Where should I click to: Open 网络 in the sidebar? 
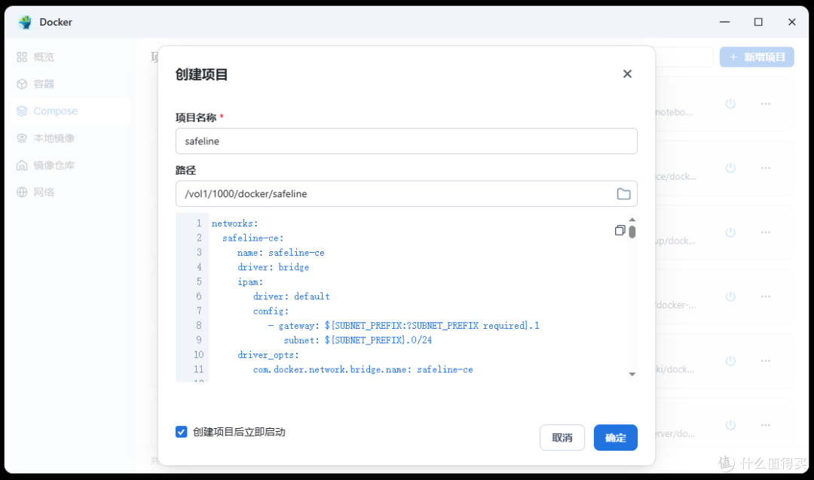pyautogui.click(x=69, y=192)
